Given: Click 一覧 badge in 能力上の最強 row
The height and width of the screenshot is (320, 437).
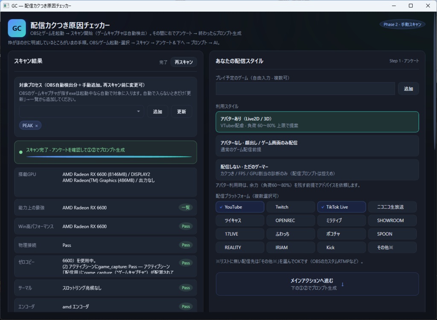Looking at the screenshot, I should (x=186, y=208).
